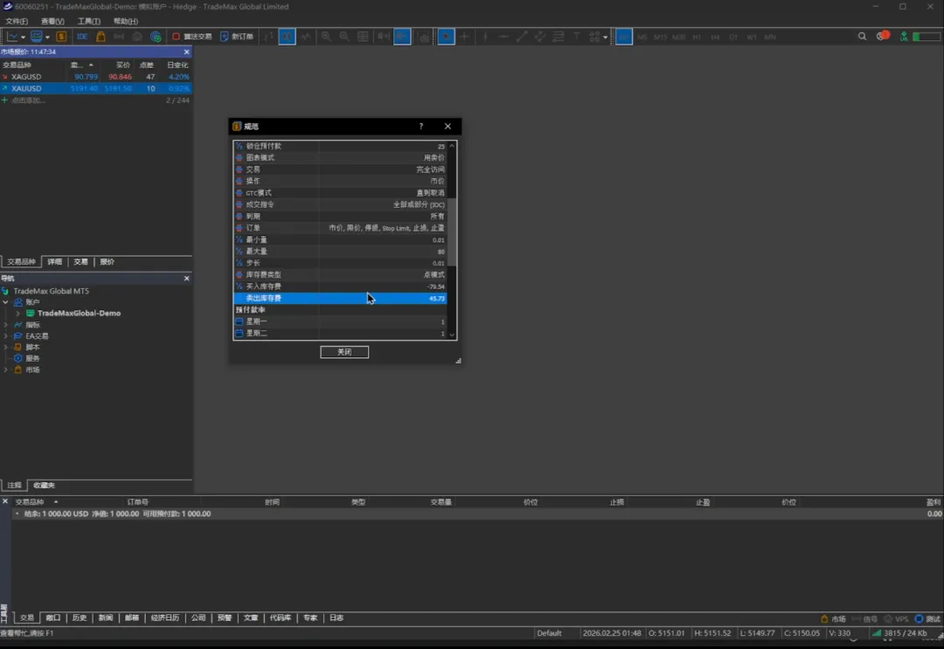
Task: Click the search magnifier icon at top right
Action: tap(862, 37)
